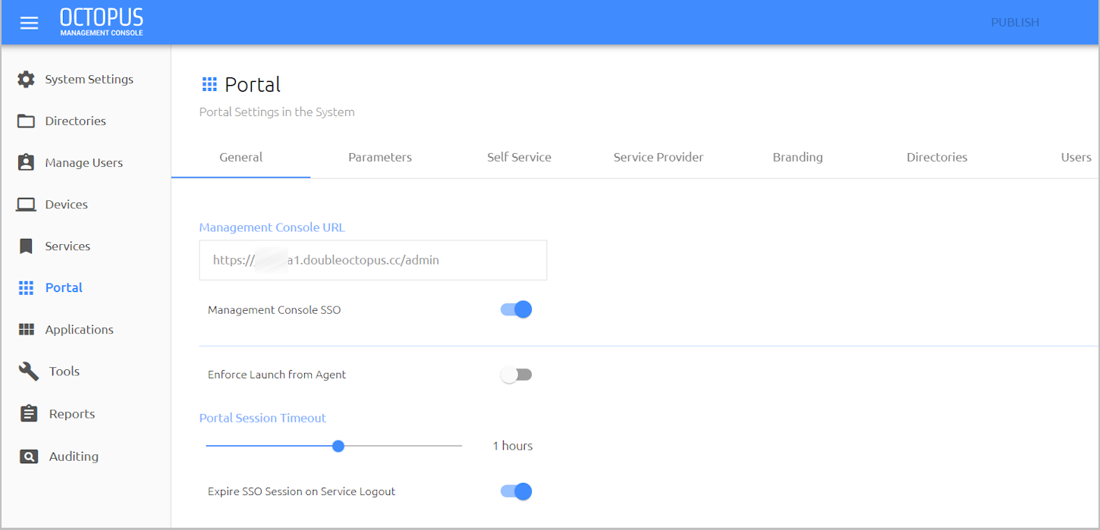The image size is (1100, 530).
Task: Click the PUBLISH button
Action: (x=1015, y=23)
